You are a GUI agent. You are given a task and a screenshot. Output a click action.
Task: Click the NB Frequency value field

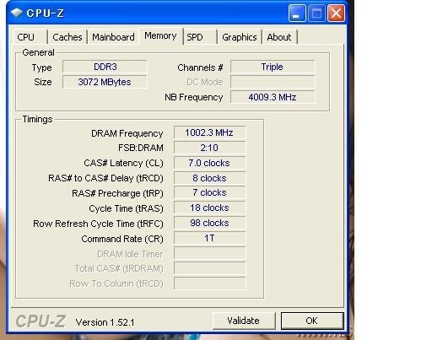(273, 97)
